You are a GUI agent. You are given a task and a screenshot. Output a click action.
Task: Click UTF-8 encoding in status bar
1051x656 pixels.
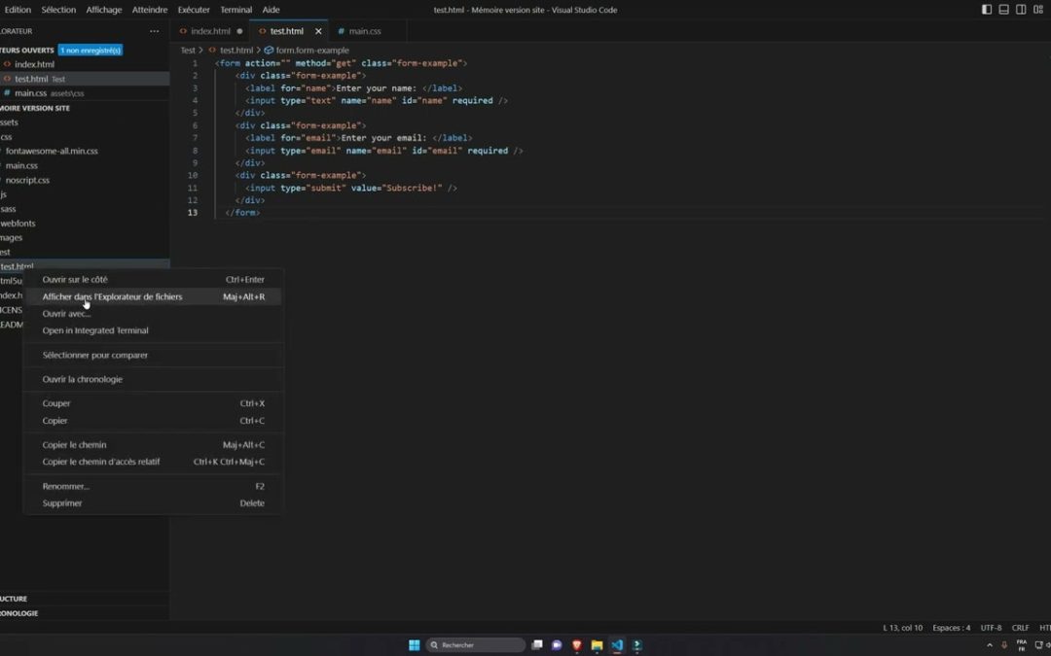point(991,628)
